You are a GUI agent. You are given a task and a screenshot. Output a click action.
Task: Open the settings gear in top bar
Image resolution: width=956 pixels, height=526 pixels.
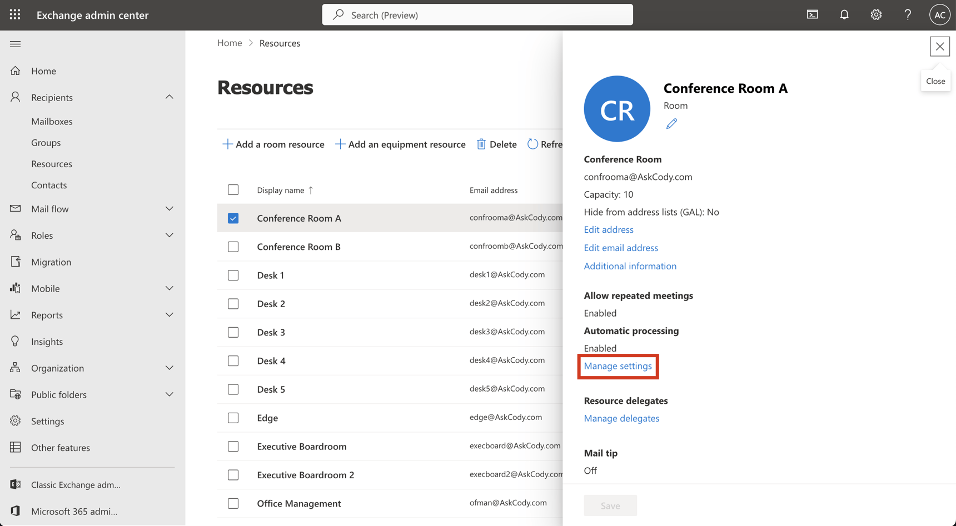pos(875,14)
